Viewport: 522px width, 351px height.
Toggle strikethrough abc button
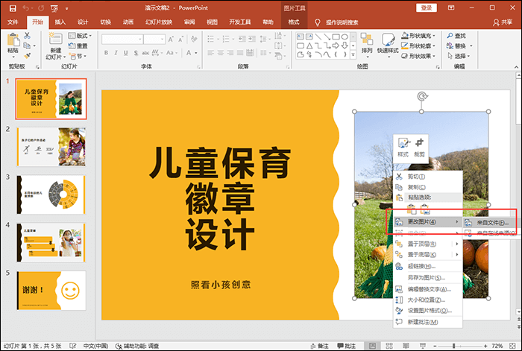pyautogui.click(x=145, y=53)
